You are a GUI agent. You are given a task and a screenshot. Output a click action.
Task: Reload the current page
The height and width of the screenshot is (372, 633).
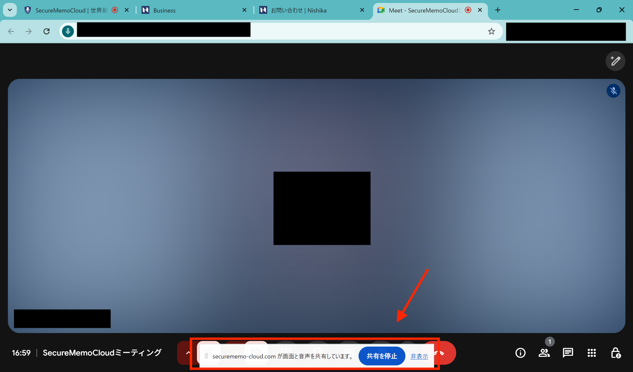pyautogui.click(x=47, y=31)
